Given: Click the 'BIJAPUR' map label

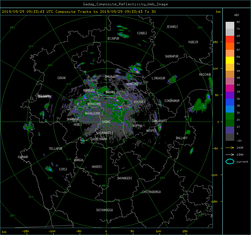Looking at the screenshot, I should pyautogui.click(x=113, y=39).
